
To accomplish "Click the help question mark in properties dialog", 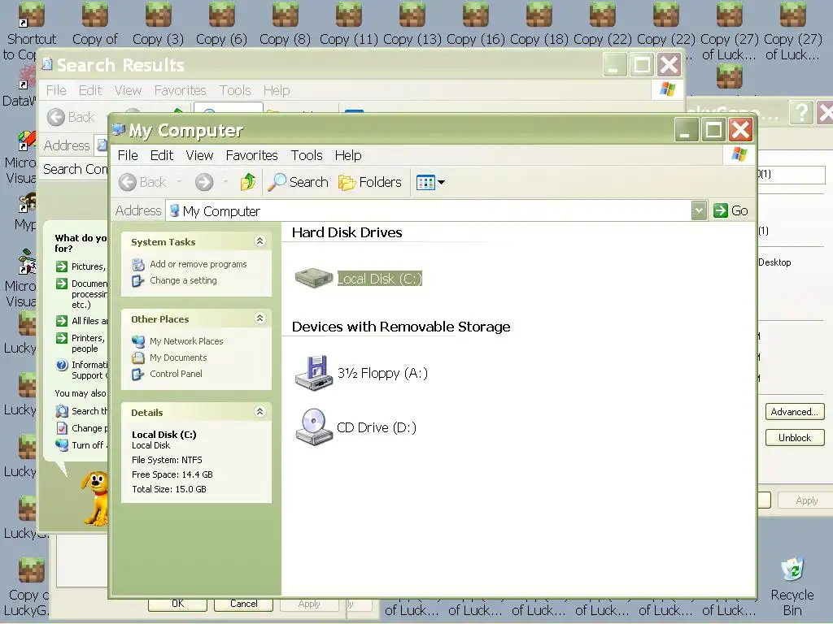I will click(x=801, y=113).
